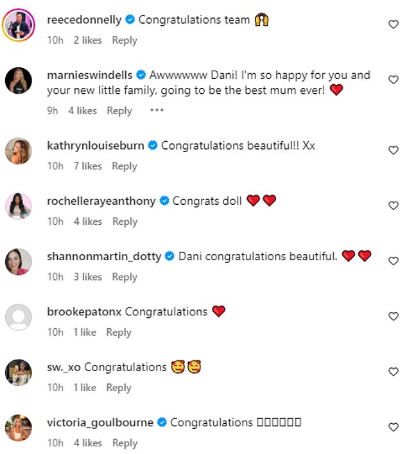Like brookepatonx's comment with heart icon
The height and width of the screenshot is (454, 407).
394,316
